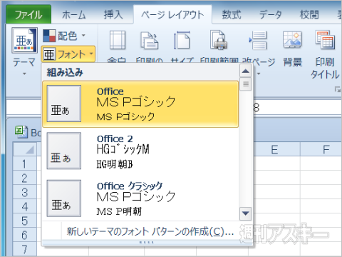
Task: Select the ページ レイアウト tab
Action: pos(172,15)
